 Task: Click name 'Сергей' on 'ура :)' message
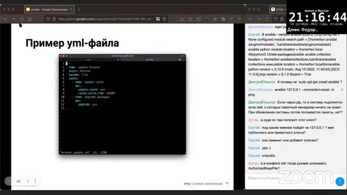254,148
